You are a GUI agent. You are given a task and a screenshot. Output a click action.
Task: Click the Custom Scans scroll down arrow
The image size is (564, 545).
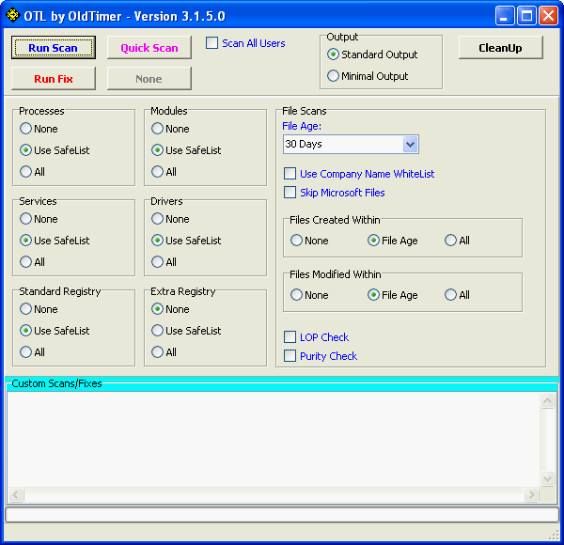547,479
